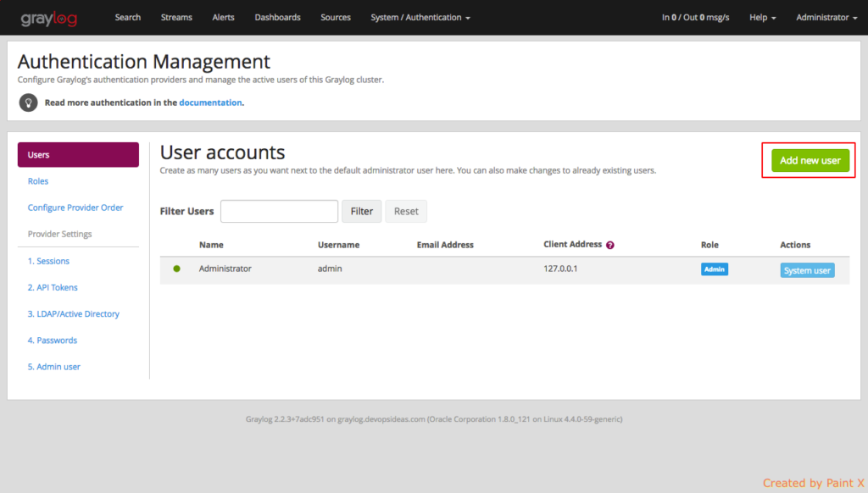Screen dimensions: 868x493
Task: Open the Sessions provider settings
Action: tap(49, 261)
